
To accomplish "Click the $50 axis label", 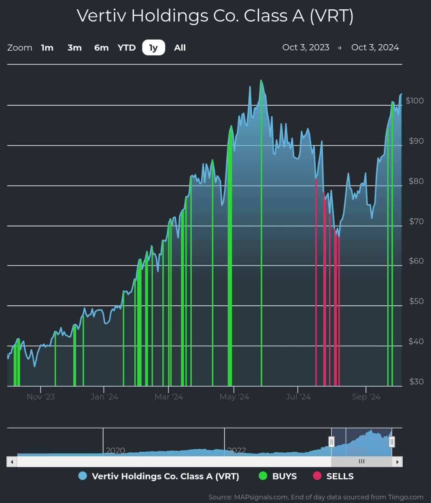I will [416, 301].
